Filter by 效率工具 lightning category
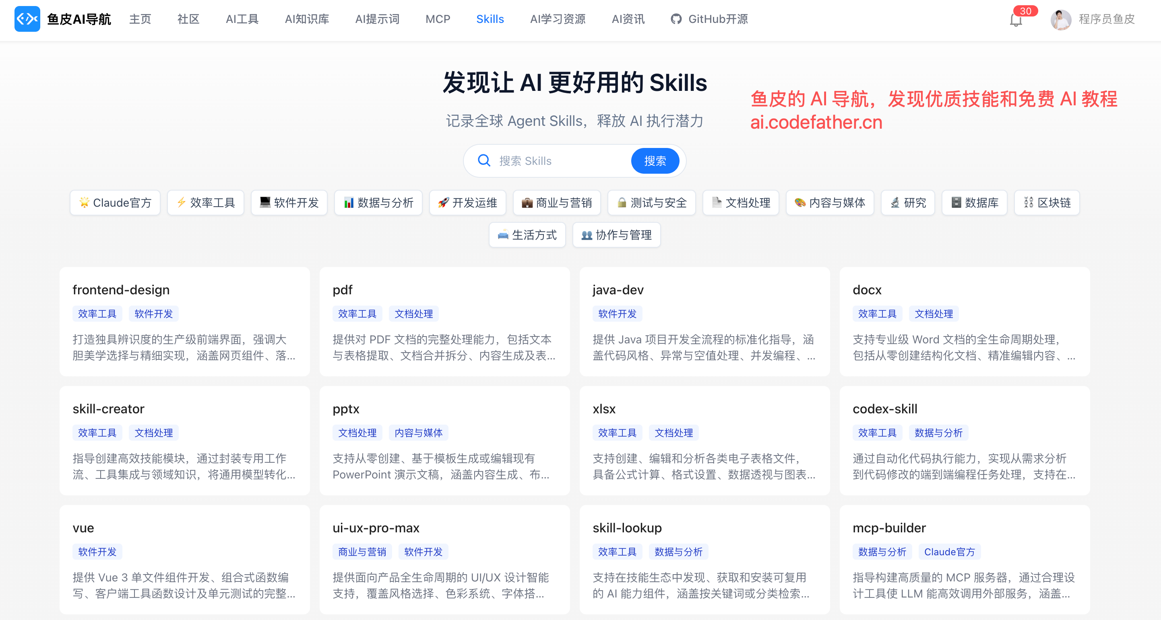This screenshot has width=1161, height=620. tap(206, 203)
